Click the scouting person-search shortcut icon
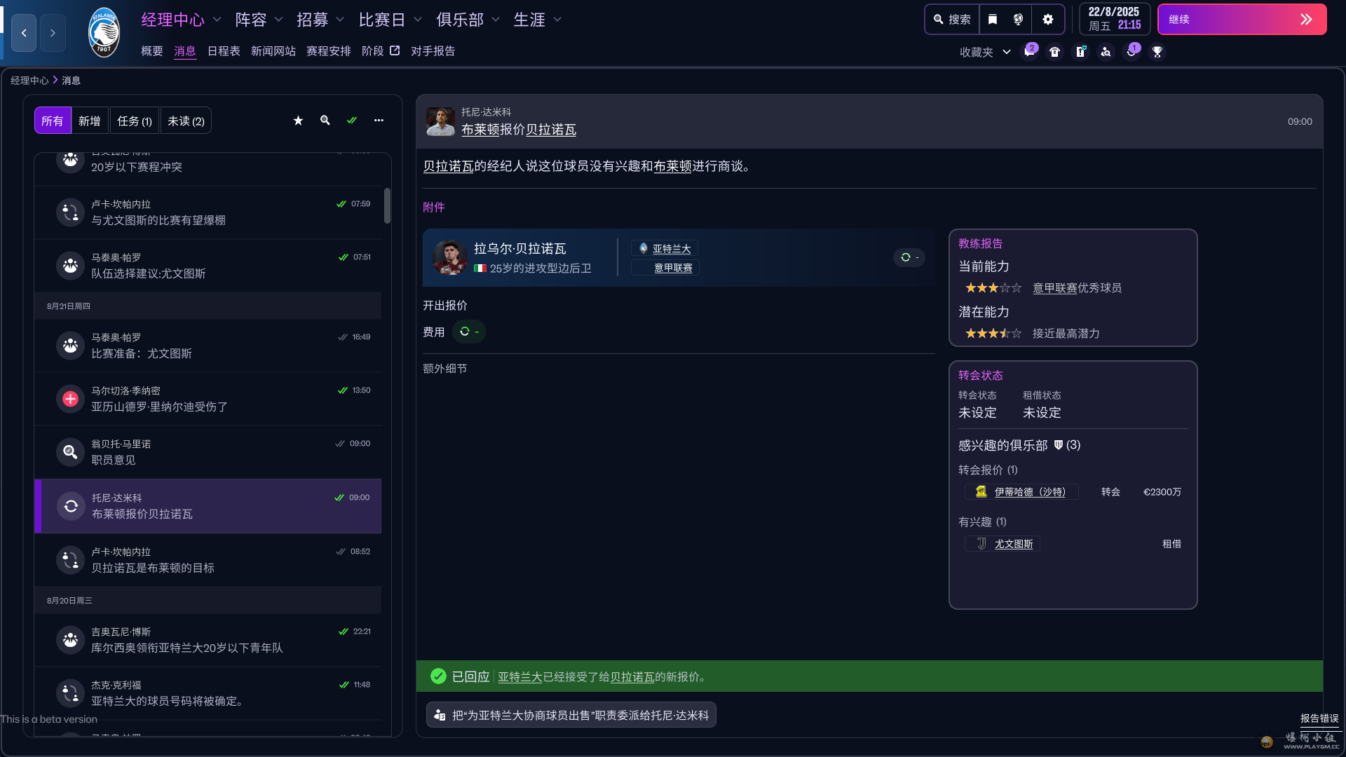This screenshot has height=757, width=1346. [1106, 52]
